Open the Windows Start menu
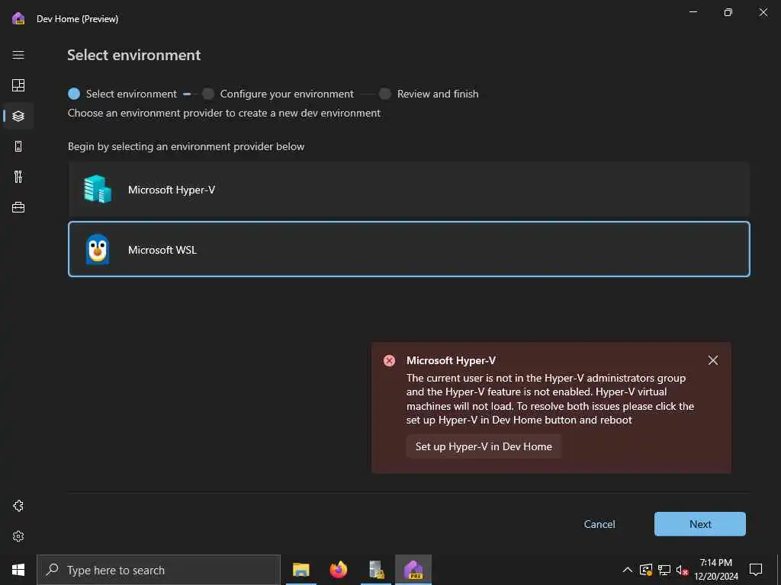This screenshot has width=781, height=585. [x=18, y=570]
